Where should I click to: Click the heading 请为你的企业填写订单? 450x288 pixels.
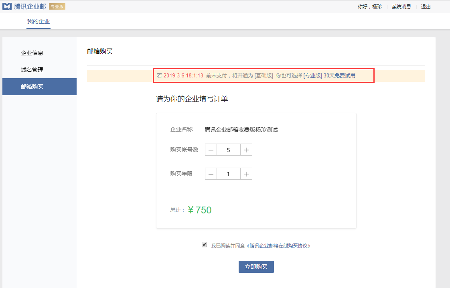192,99
